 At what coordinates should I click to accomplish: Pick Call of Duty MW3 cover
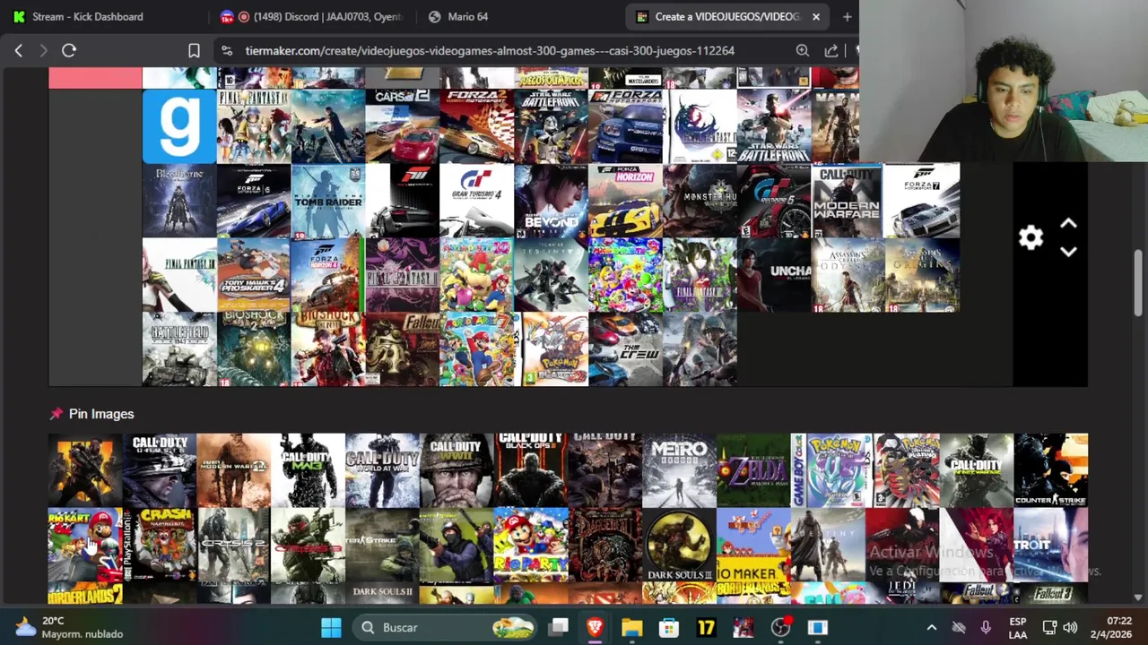[308, 470]
